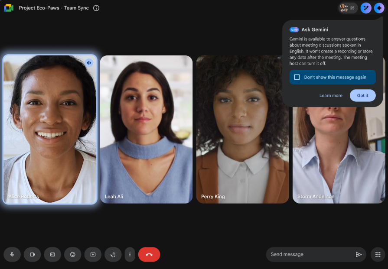The height and width of the screenshot is (269, 388).
Task: Open the more options three-dot menu
Action: [x=130, y=254]
